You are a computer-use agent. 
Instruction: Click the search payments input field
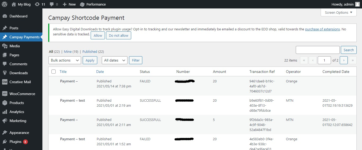(317, 50)
